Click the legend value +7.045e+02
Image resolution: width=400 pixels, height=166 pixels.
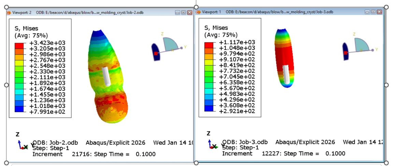coord(237,77)
